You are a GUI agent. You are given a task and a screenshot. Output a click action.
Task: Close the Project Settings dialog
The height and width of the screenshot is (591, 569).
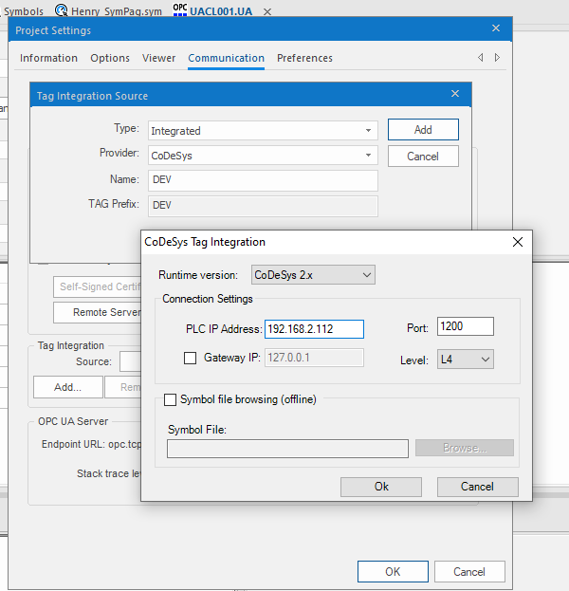[x=495, y=29]
